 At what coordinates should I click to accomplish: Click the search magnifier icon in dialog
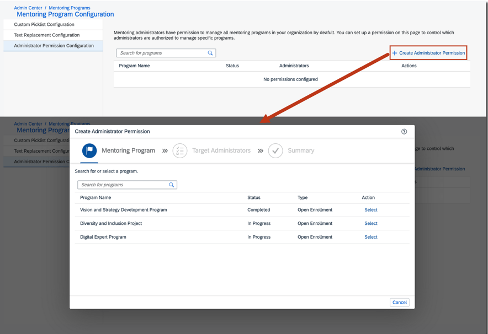click(x=172, y=185)
